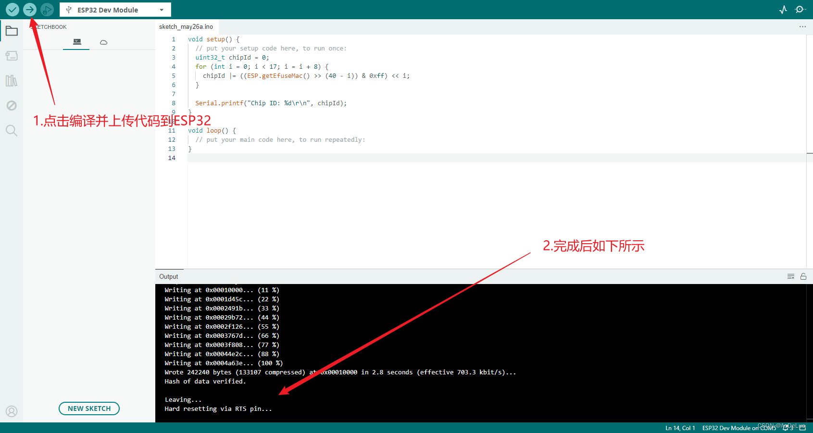The height and width of the screenshot is (433, 813).
Task: Open the Boards Manager sidebar icon
Action: (12, 56)
